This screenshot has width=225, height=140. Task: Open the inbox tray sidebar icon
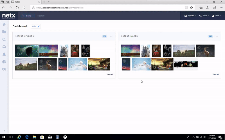point(4,47)
